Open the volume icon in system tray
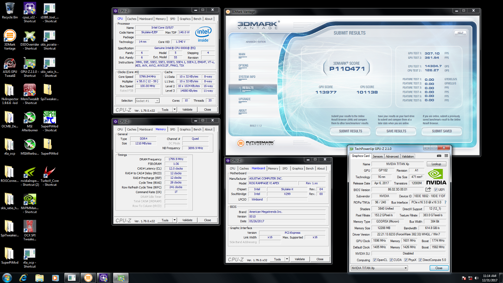 coord(476,278)
